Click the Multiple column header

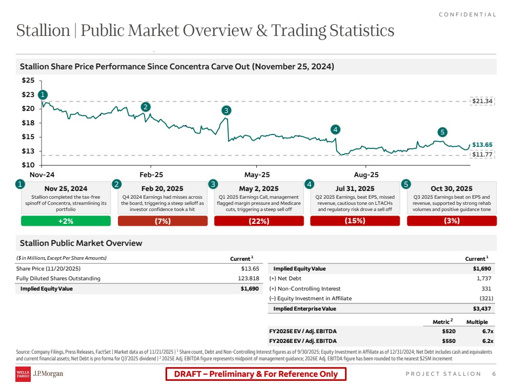tap(477, 322)
